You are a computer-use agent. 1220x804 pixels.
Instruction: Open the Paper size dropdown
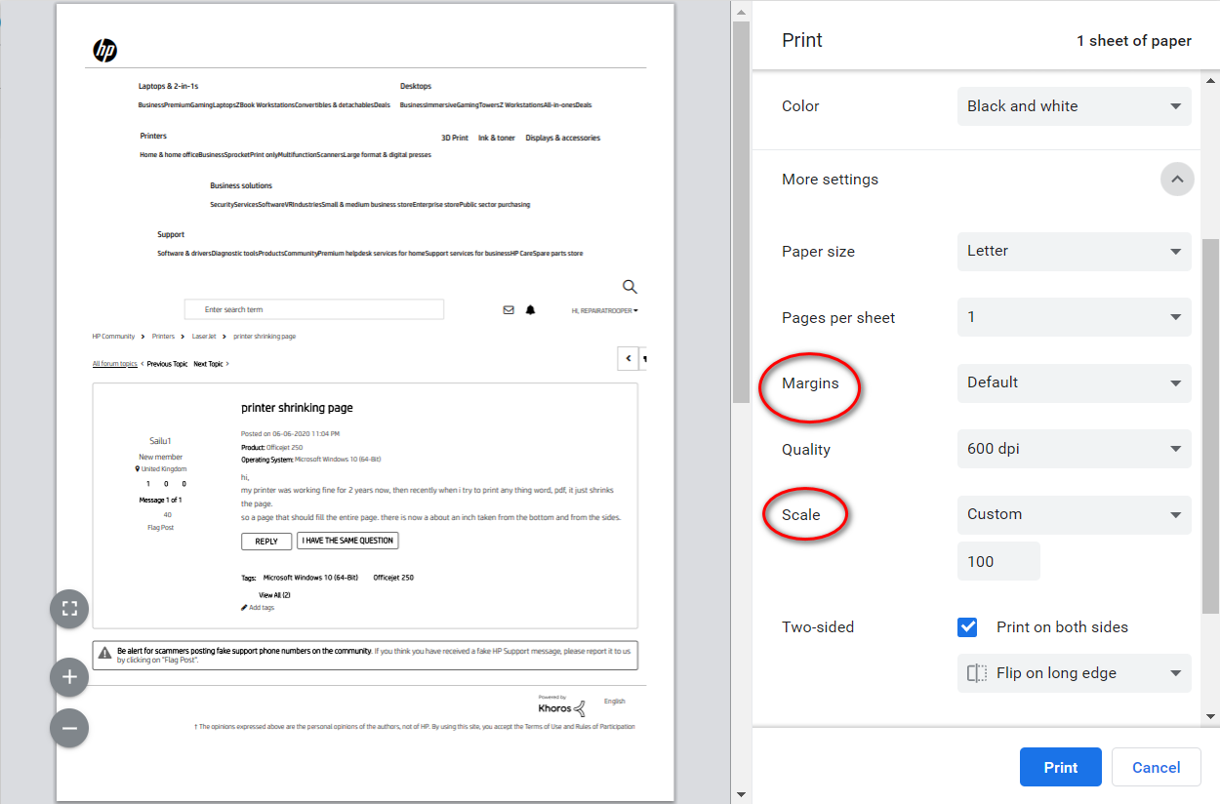point(1074,252)
